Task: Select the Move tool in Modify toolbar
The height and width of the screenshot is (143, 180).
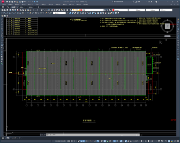Action: [178, 31]
